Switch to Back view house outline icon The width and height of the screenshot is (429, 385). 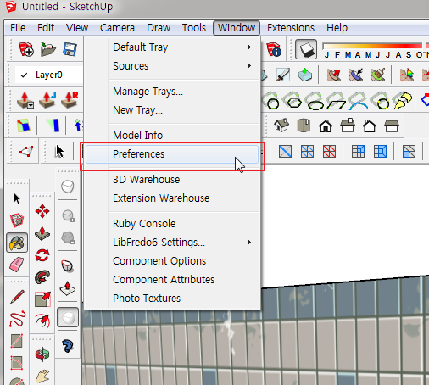coord(370,126)
